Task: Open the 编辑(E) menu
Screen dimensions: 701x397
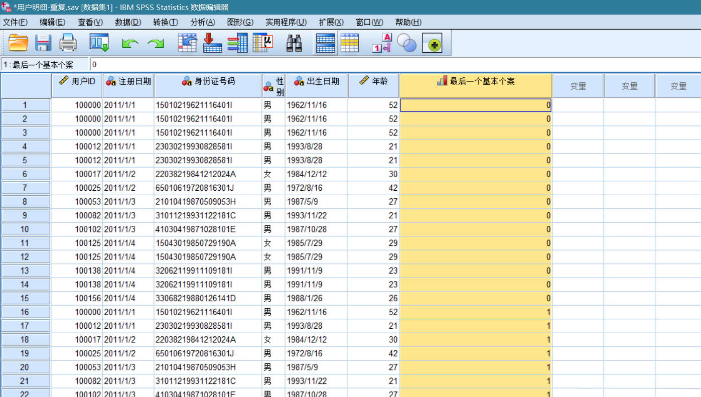Action: click(x=53, y=22)
